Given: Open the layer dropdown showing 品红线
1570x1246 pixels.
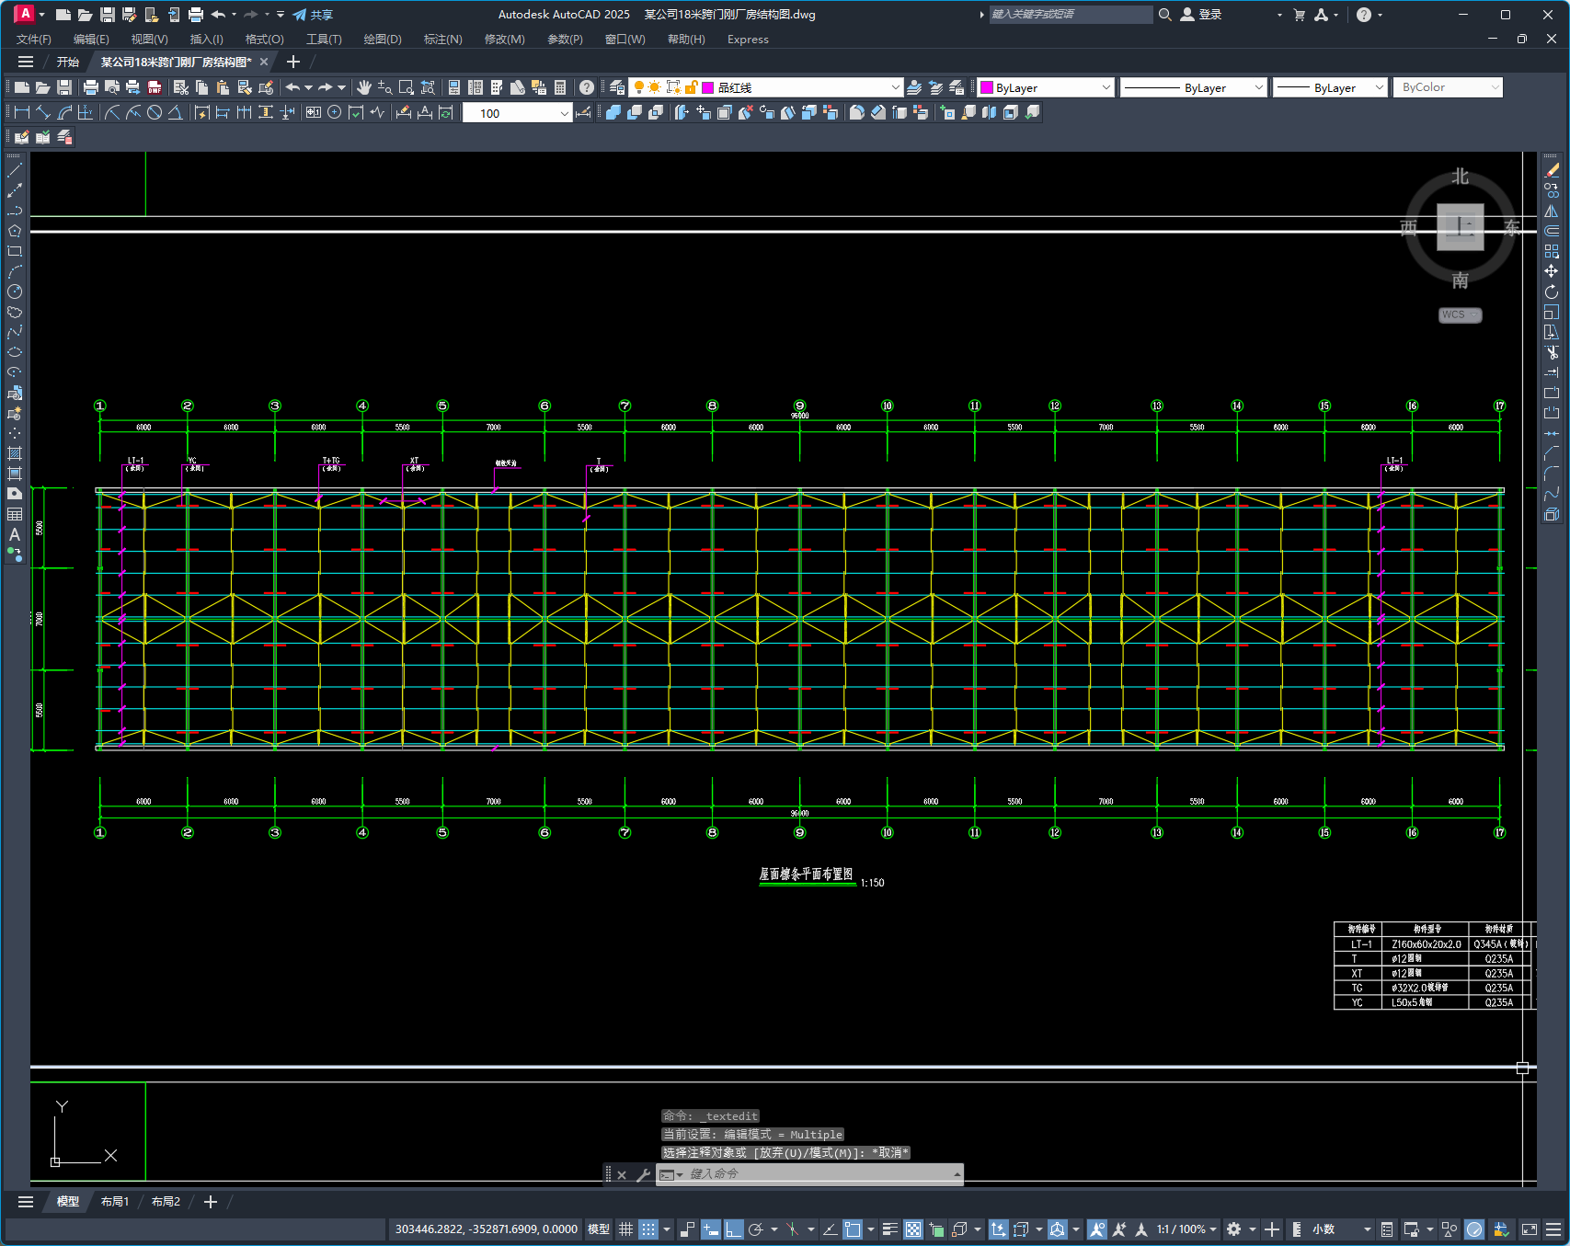Looking at the screenshot, I should point(766,87).
